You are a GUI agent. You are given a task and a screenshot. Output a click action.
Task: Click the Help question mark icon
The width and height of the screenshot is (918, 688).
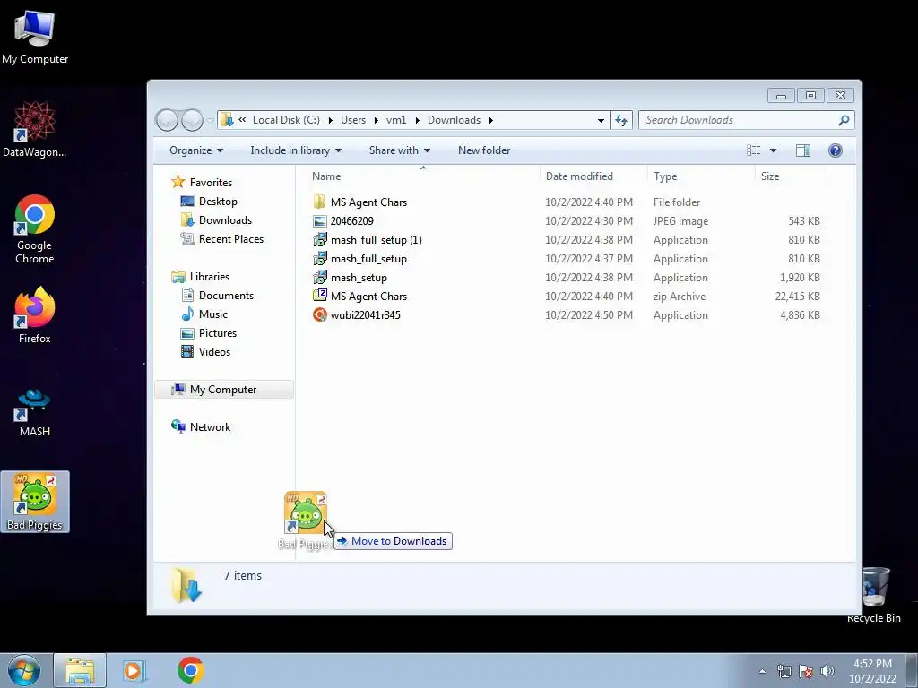point(836,150)
